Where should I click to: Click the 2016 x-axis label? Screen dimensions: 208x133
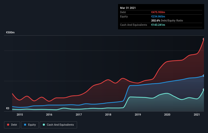(49, 115)
